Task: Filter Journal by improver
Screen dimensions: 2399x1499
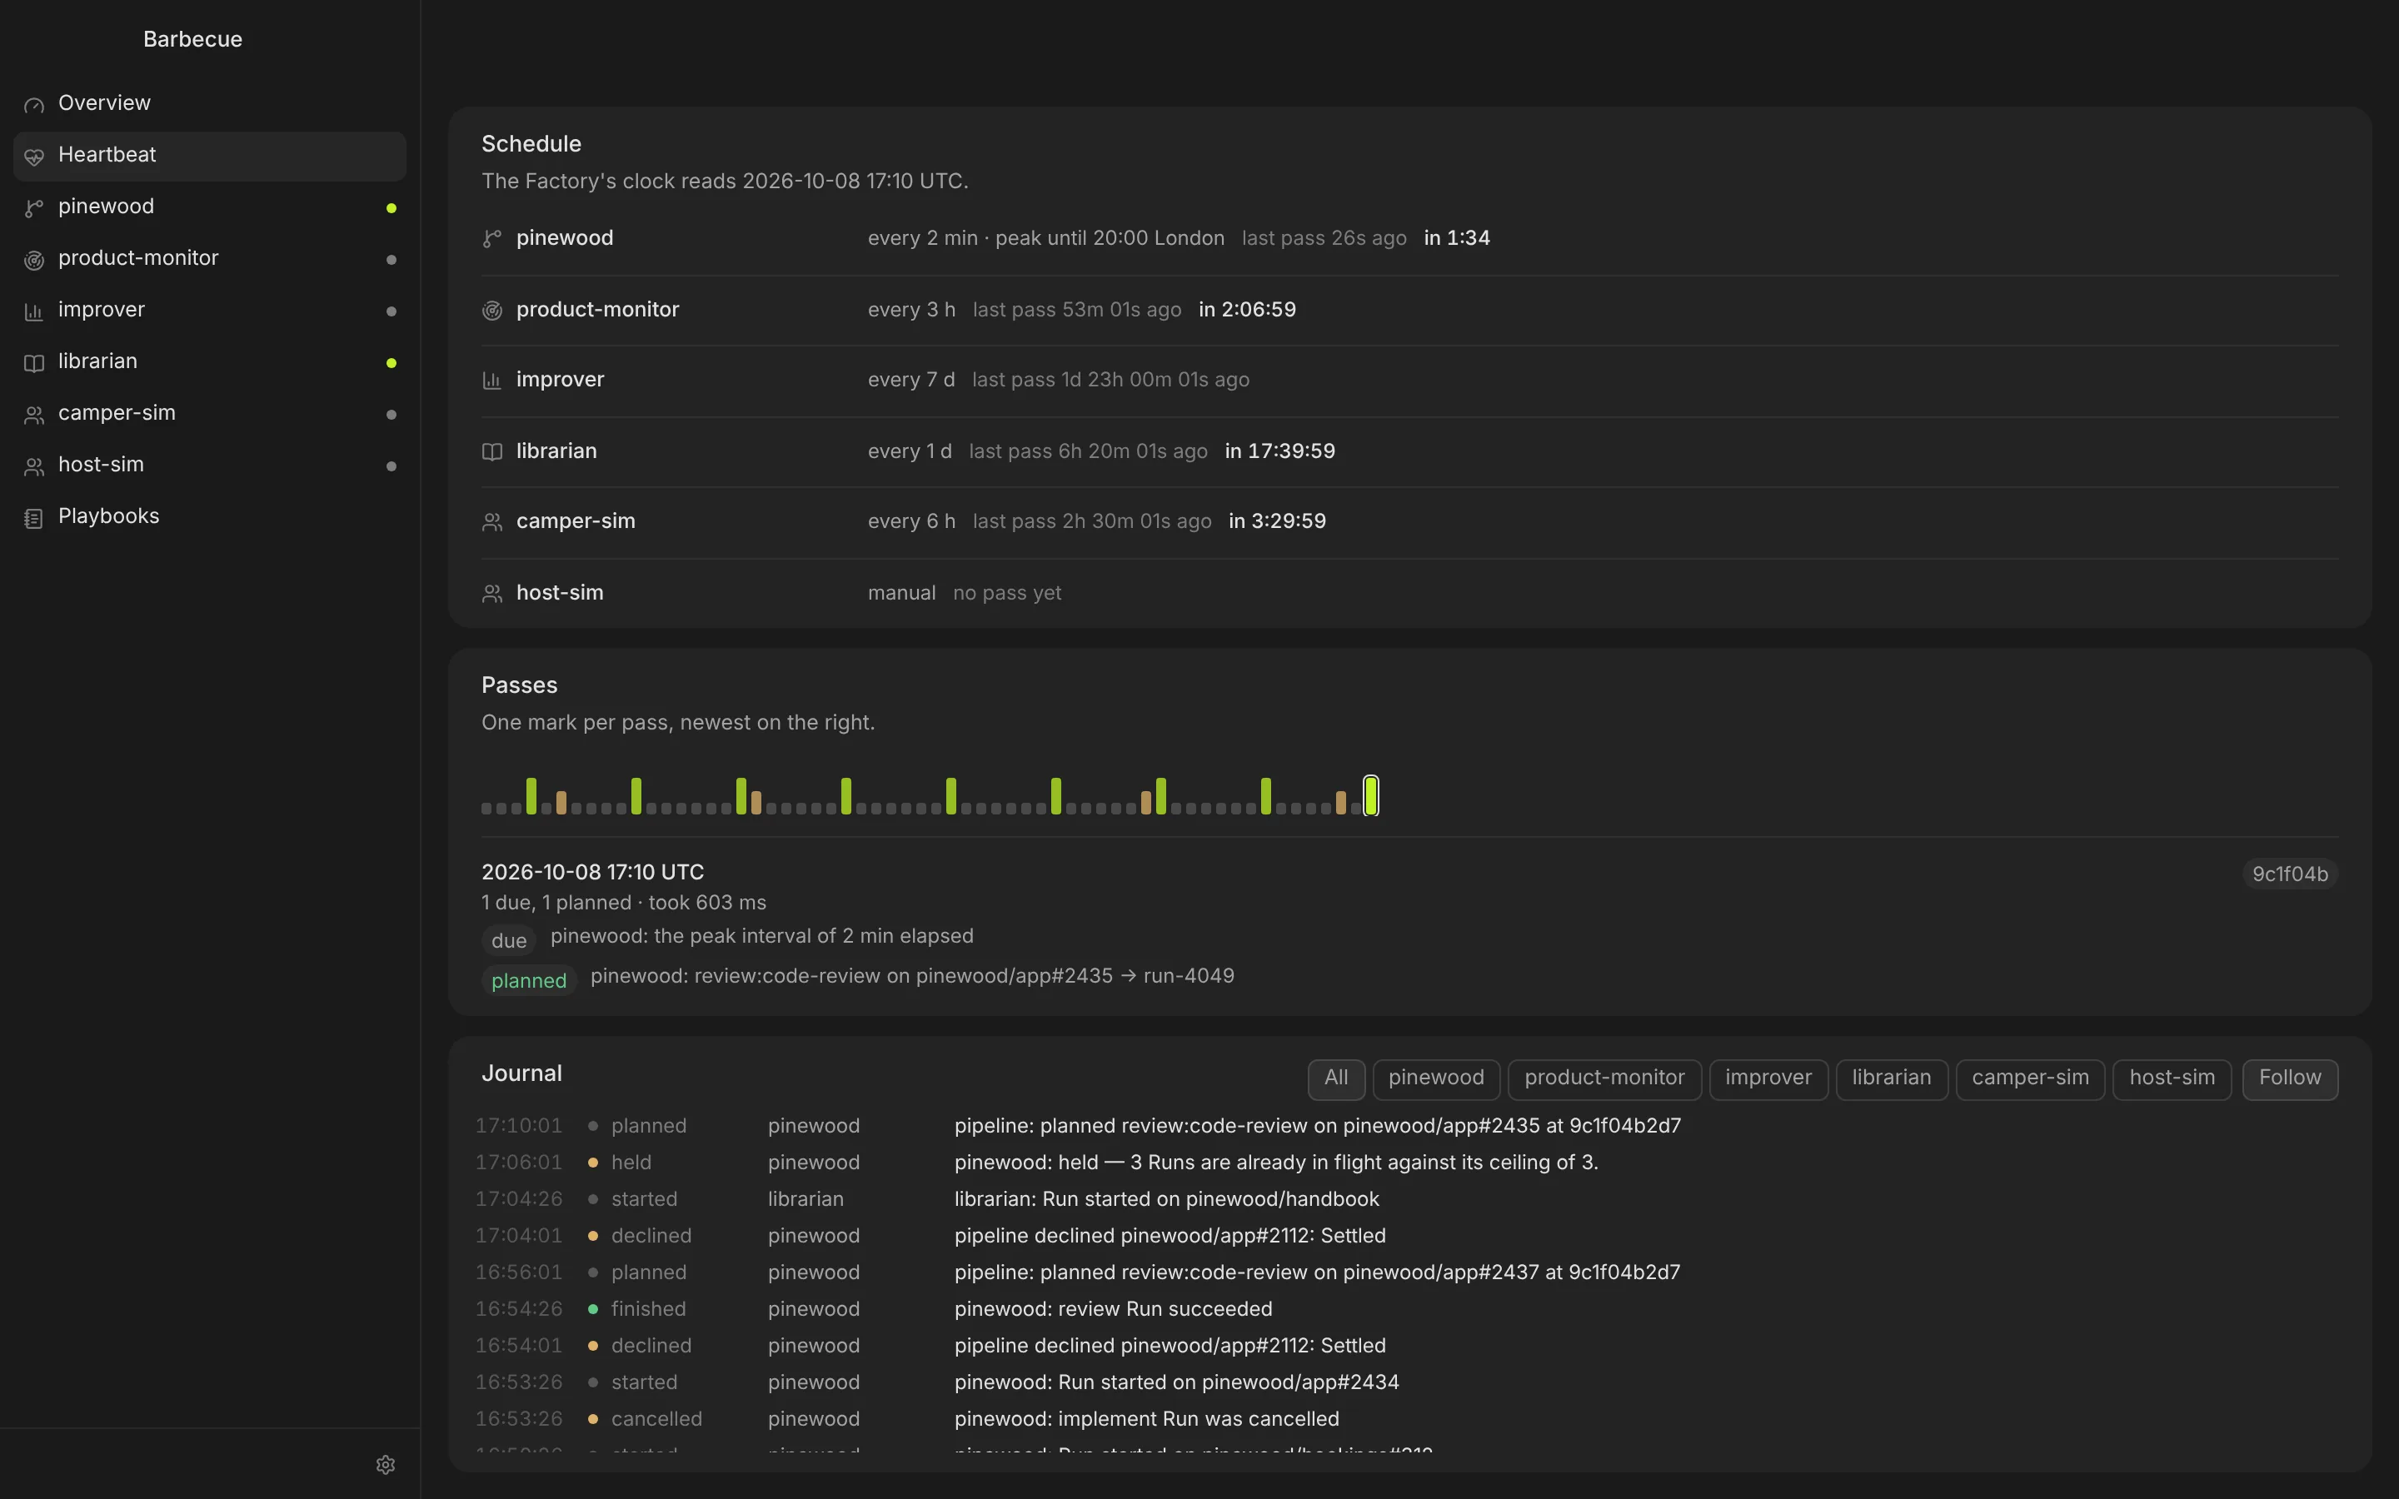Action: [1768, 1078]
